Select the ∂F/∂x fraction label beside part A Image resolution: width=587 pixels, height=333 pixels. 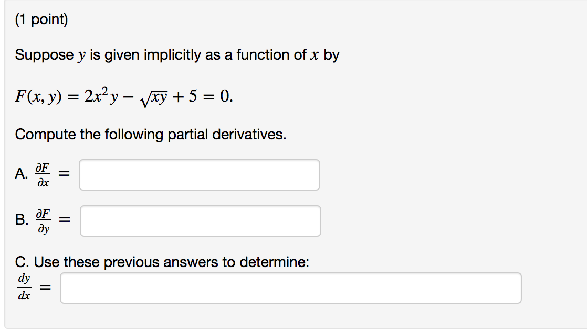[x=41, y=174]
